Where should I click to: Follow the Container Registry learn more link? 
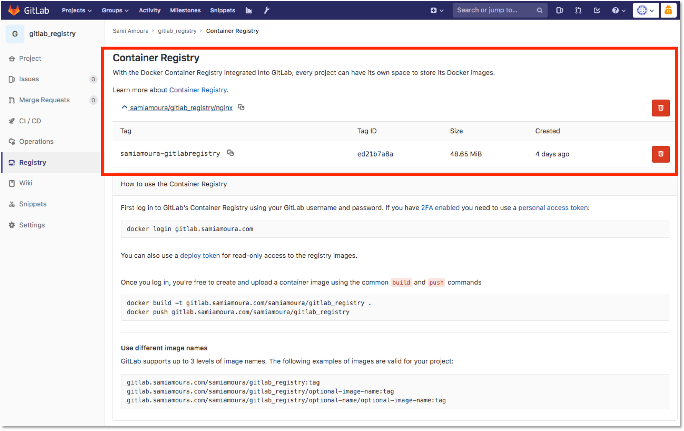coord(198,90)
